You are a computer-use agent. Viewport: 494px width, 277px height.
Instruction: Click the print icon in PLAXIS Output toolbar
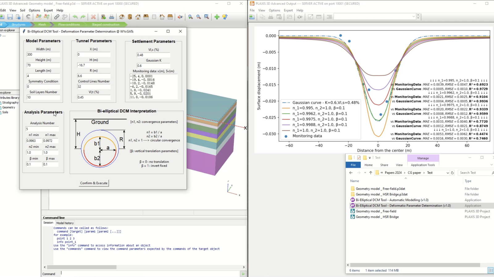270,17
